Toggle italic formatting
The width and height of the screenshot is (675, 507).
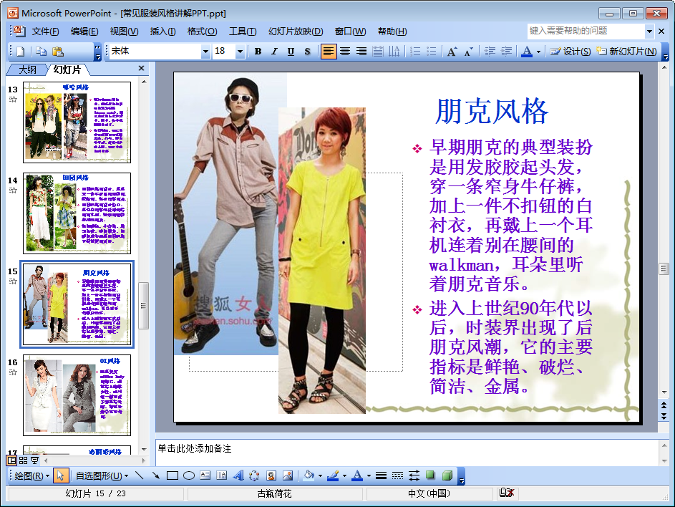274,52
